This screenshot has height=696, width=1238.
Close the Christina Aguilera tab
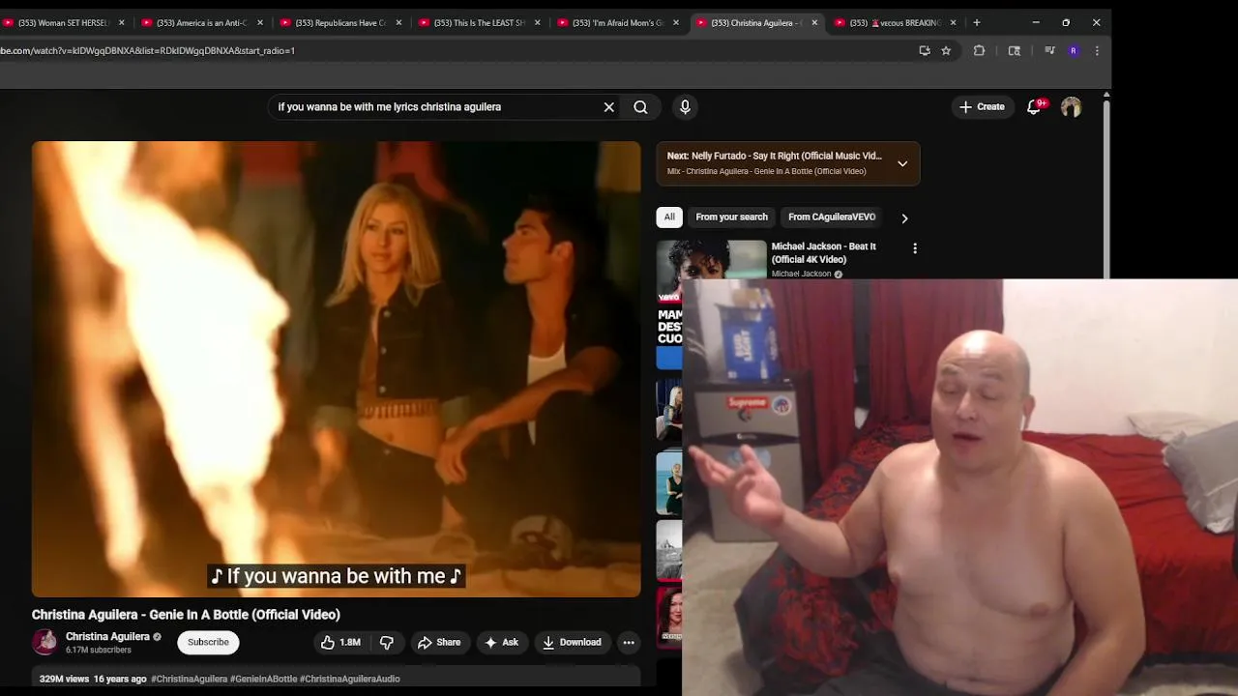[x=814, y=22]
